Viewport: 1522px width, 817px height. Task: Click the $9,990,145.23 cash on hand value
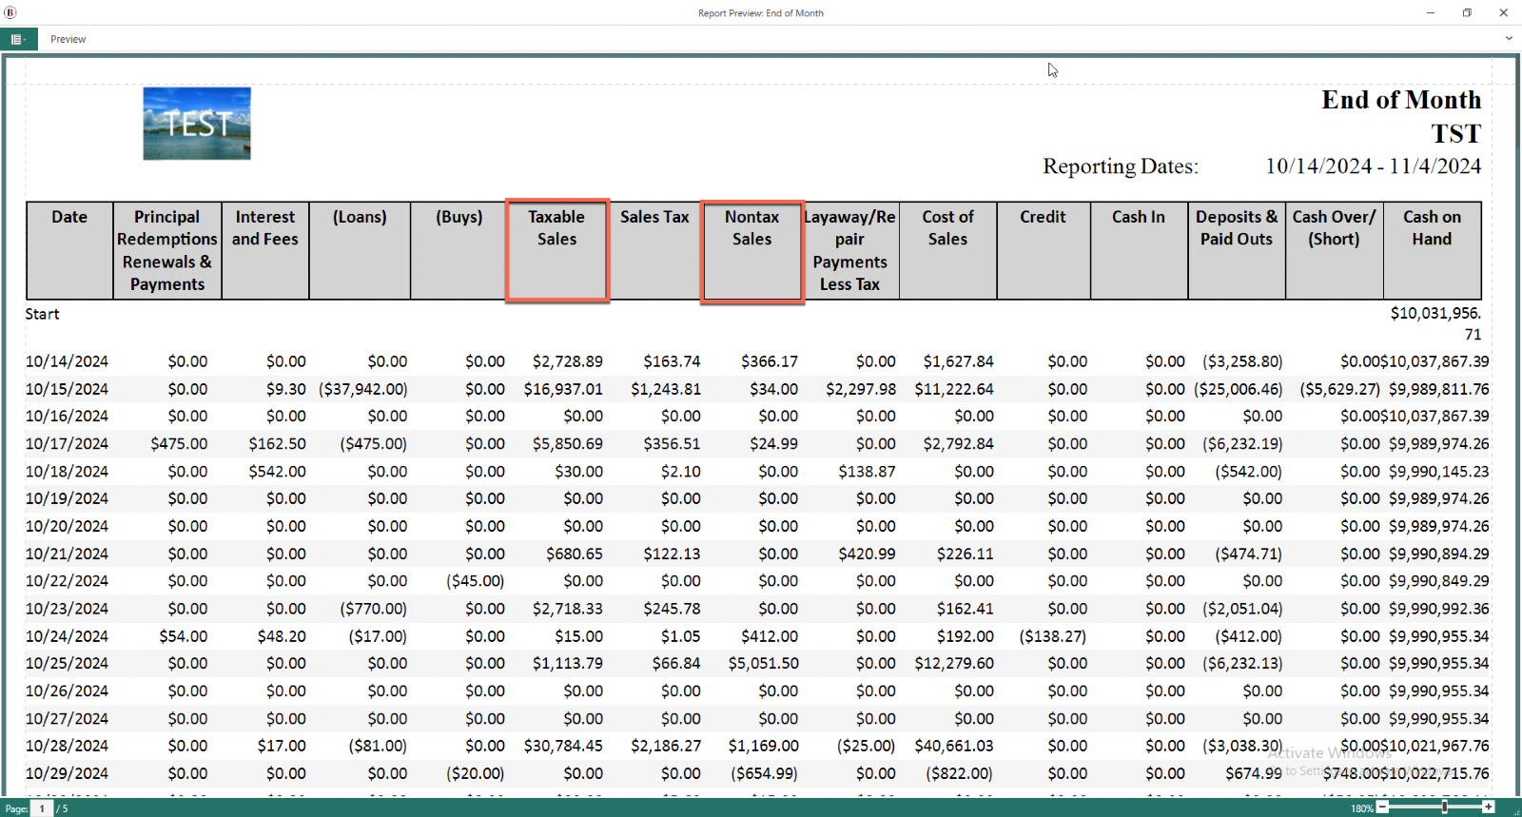pyautogui.click(x=1439, y=471)
